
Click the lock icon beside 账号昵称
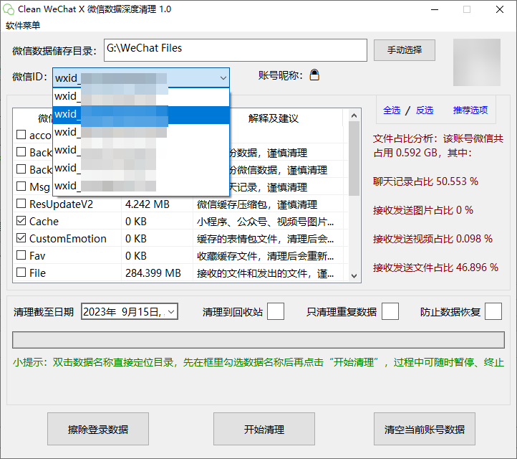click(314, 75)
